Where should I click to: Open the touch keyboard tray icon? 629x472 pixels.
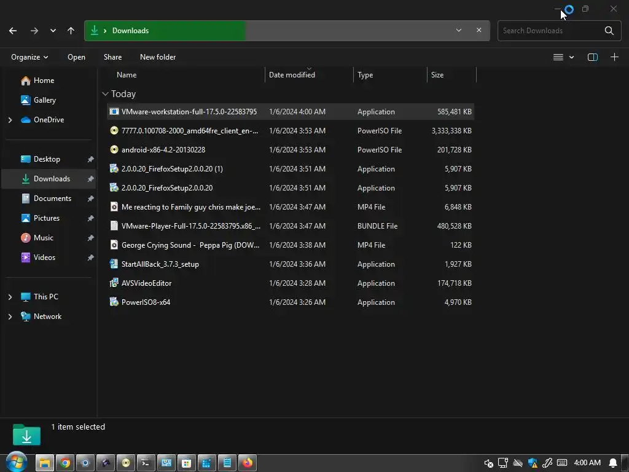click(562, 463)
